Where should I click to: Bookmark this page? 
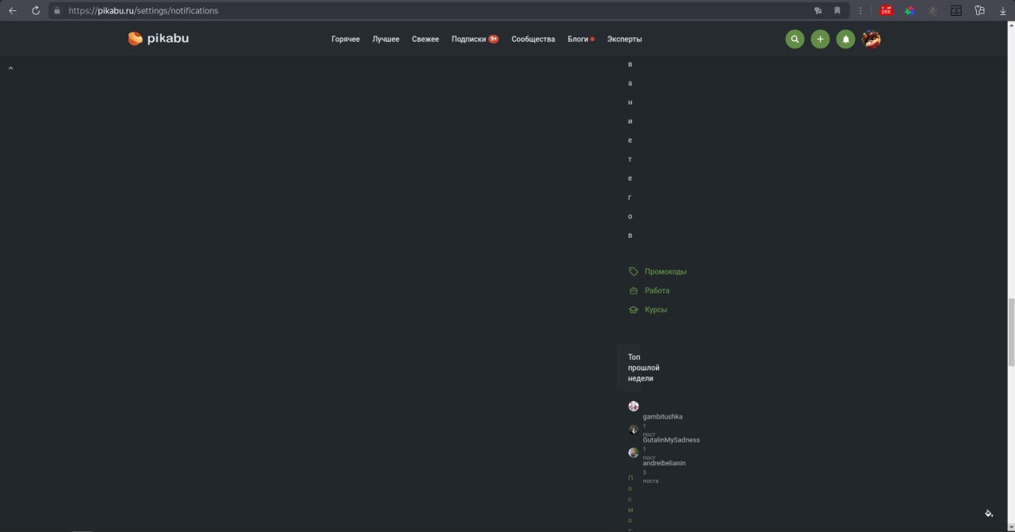837,11
